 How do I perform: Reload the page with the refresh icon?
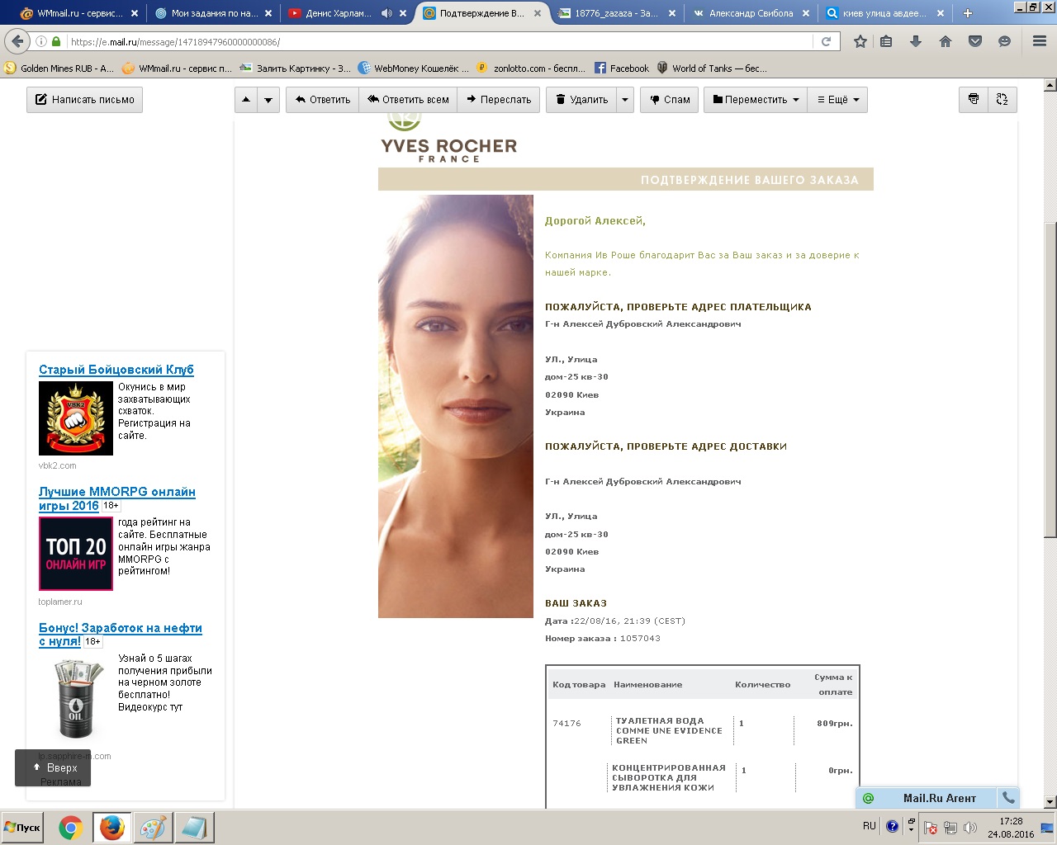tap(826, 41)
